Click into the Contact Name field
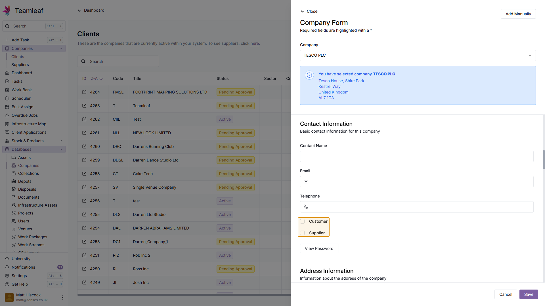Image resolution: width=545 pixels, height=306 pixels. click(416, 156)
